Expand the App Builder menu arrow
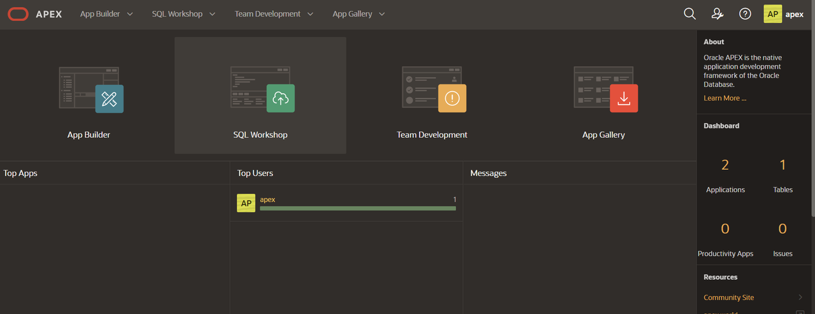 pyautogui.click(x=130, y=14)
